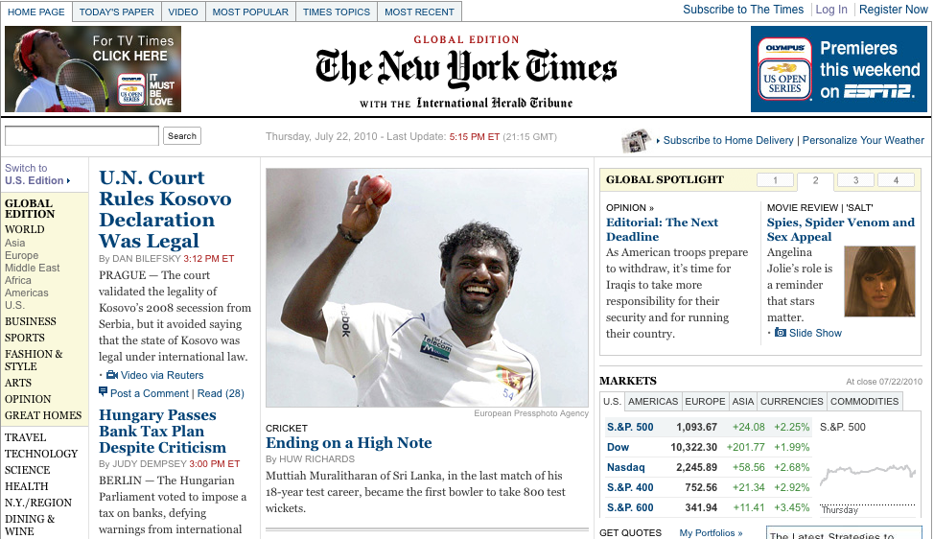Select the Most Recent tab
This screenshot has height=539, width=934.
click(419, 12)
